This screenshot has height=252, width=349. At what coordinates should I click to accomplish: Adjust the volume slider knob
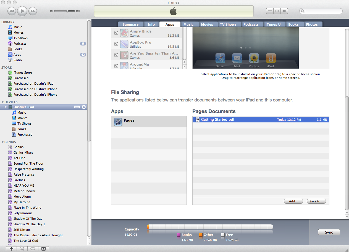pos(67,11)
